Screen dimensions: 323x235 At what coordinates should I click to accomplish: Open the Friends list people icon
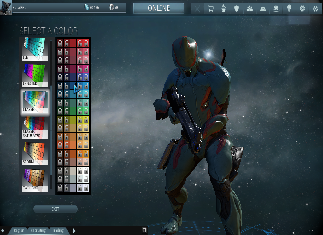(250, 9)
